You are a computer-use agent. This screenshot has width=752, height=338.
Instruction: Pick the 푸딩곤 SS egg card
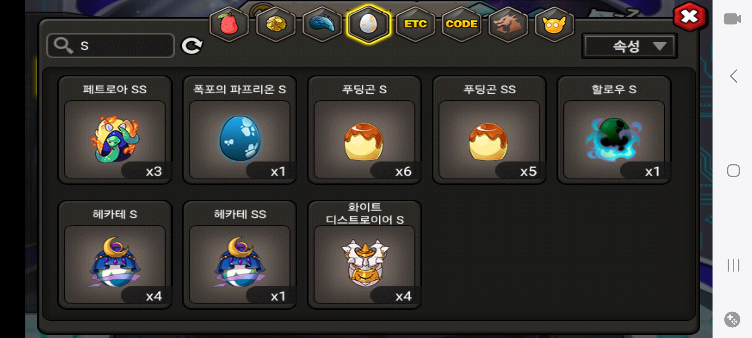[489, 130]
